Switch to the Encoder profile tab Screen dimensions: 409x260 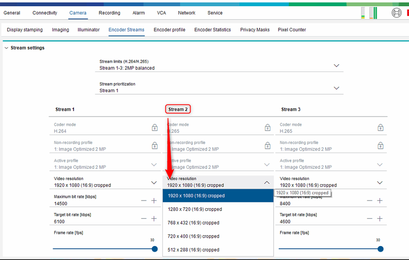point(169,30)
